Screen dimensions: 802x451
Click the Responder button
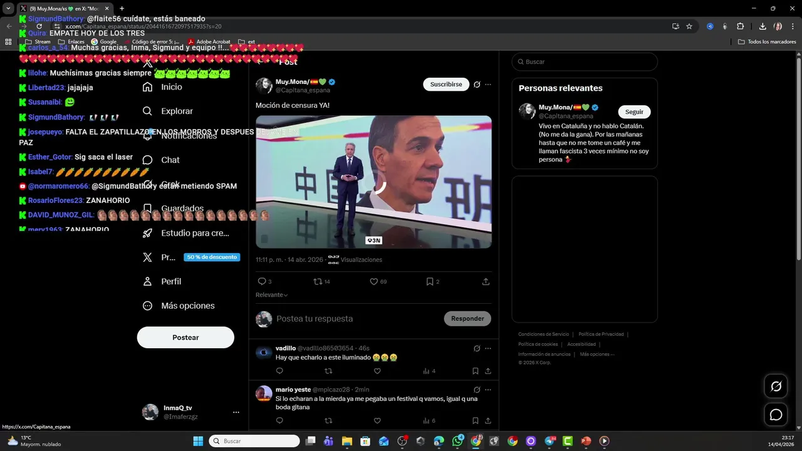click(467, 318)
